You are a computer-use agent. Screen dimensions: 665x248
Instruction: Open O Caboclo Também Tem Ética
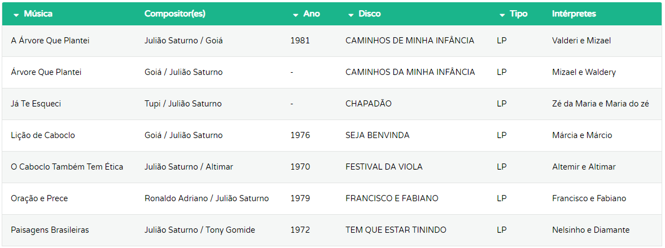67,167
